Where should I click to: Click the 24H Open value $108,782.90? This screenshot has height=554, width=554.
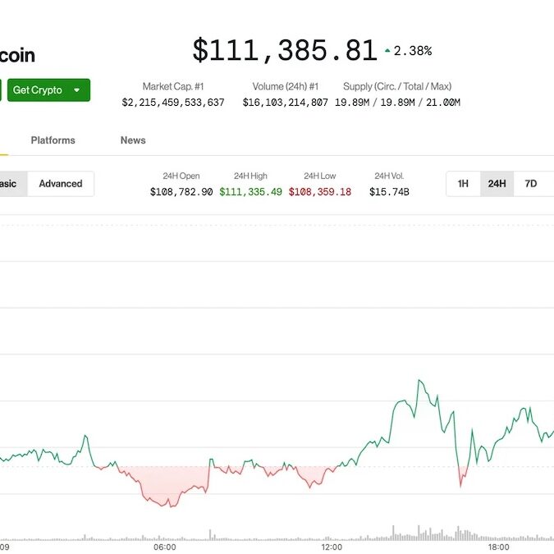tap(181, 192)
